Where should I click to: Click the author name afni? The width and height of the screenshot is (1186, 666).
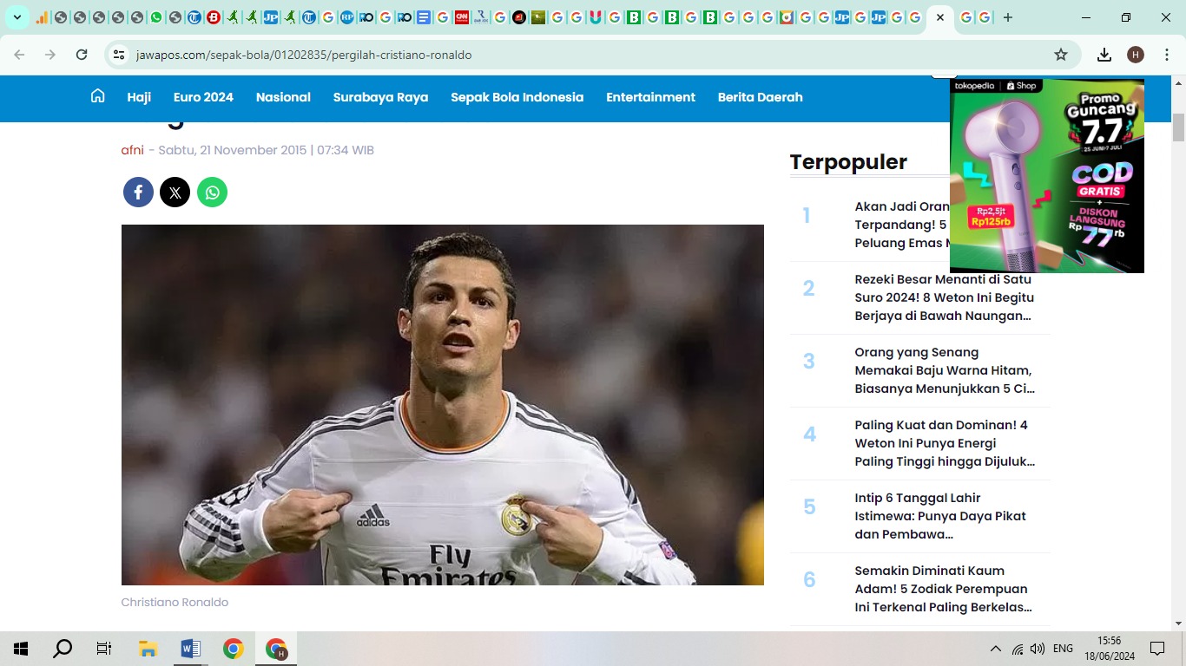pyautogui.click(x=132, y=150)
